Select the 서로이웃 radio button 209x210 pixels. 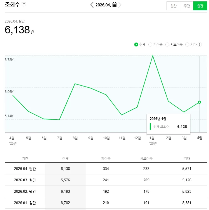(167, 45)
